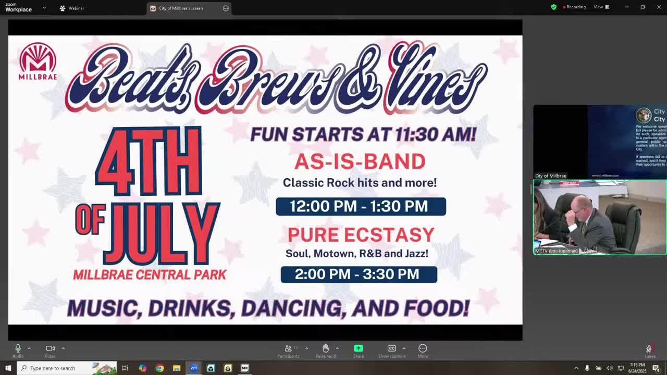Open the Windows Start menu
The height and width of the screenshot is (375, 667).
(8, 368)
